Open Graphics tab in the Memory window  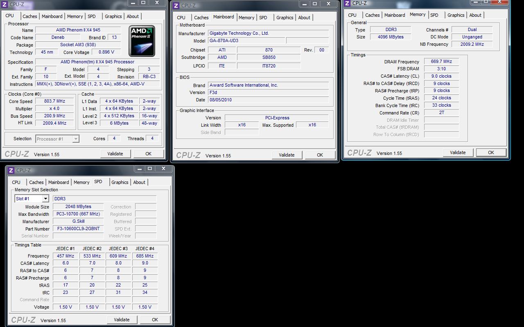pos(456,15)
